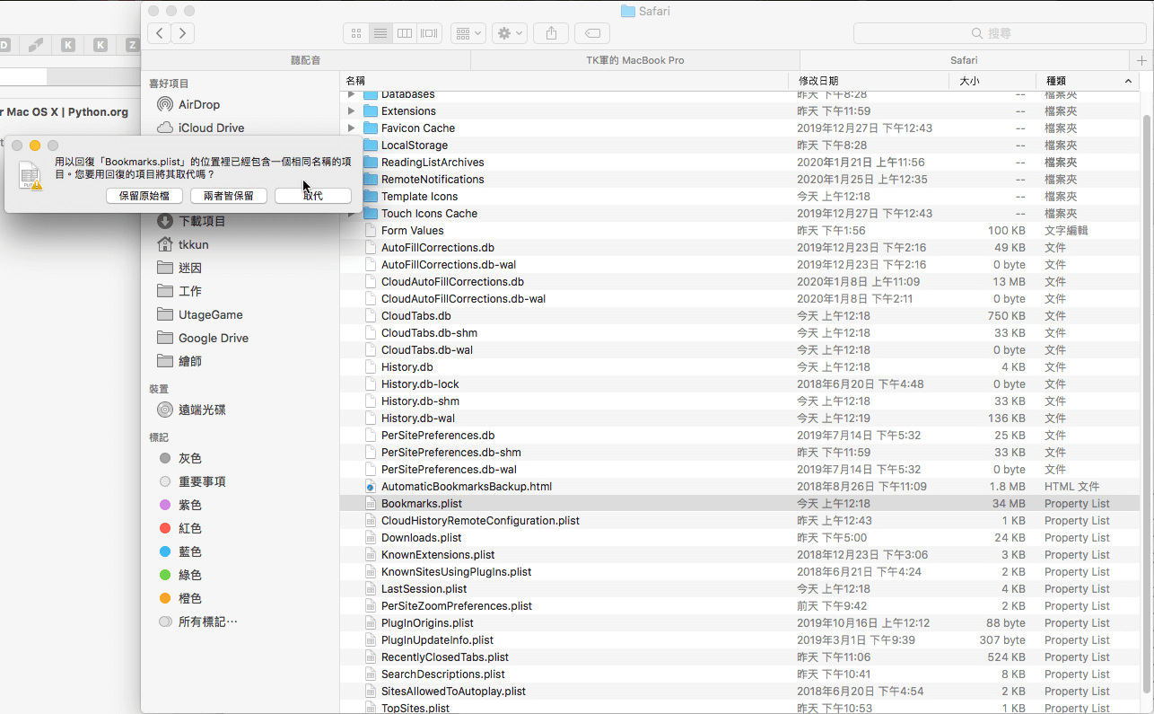Click the Downloads.plist file icon
Image resolution: width=1154 pixels, height=714 pixels.
[x=370, y=538]
